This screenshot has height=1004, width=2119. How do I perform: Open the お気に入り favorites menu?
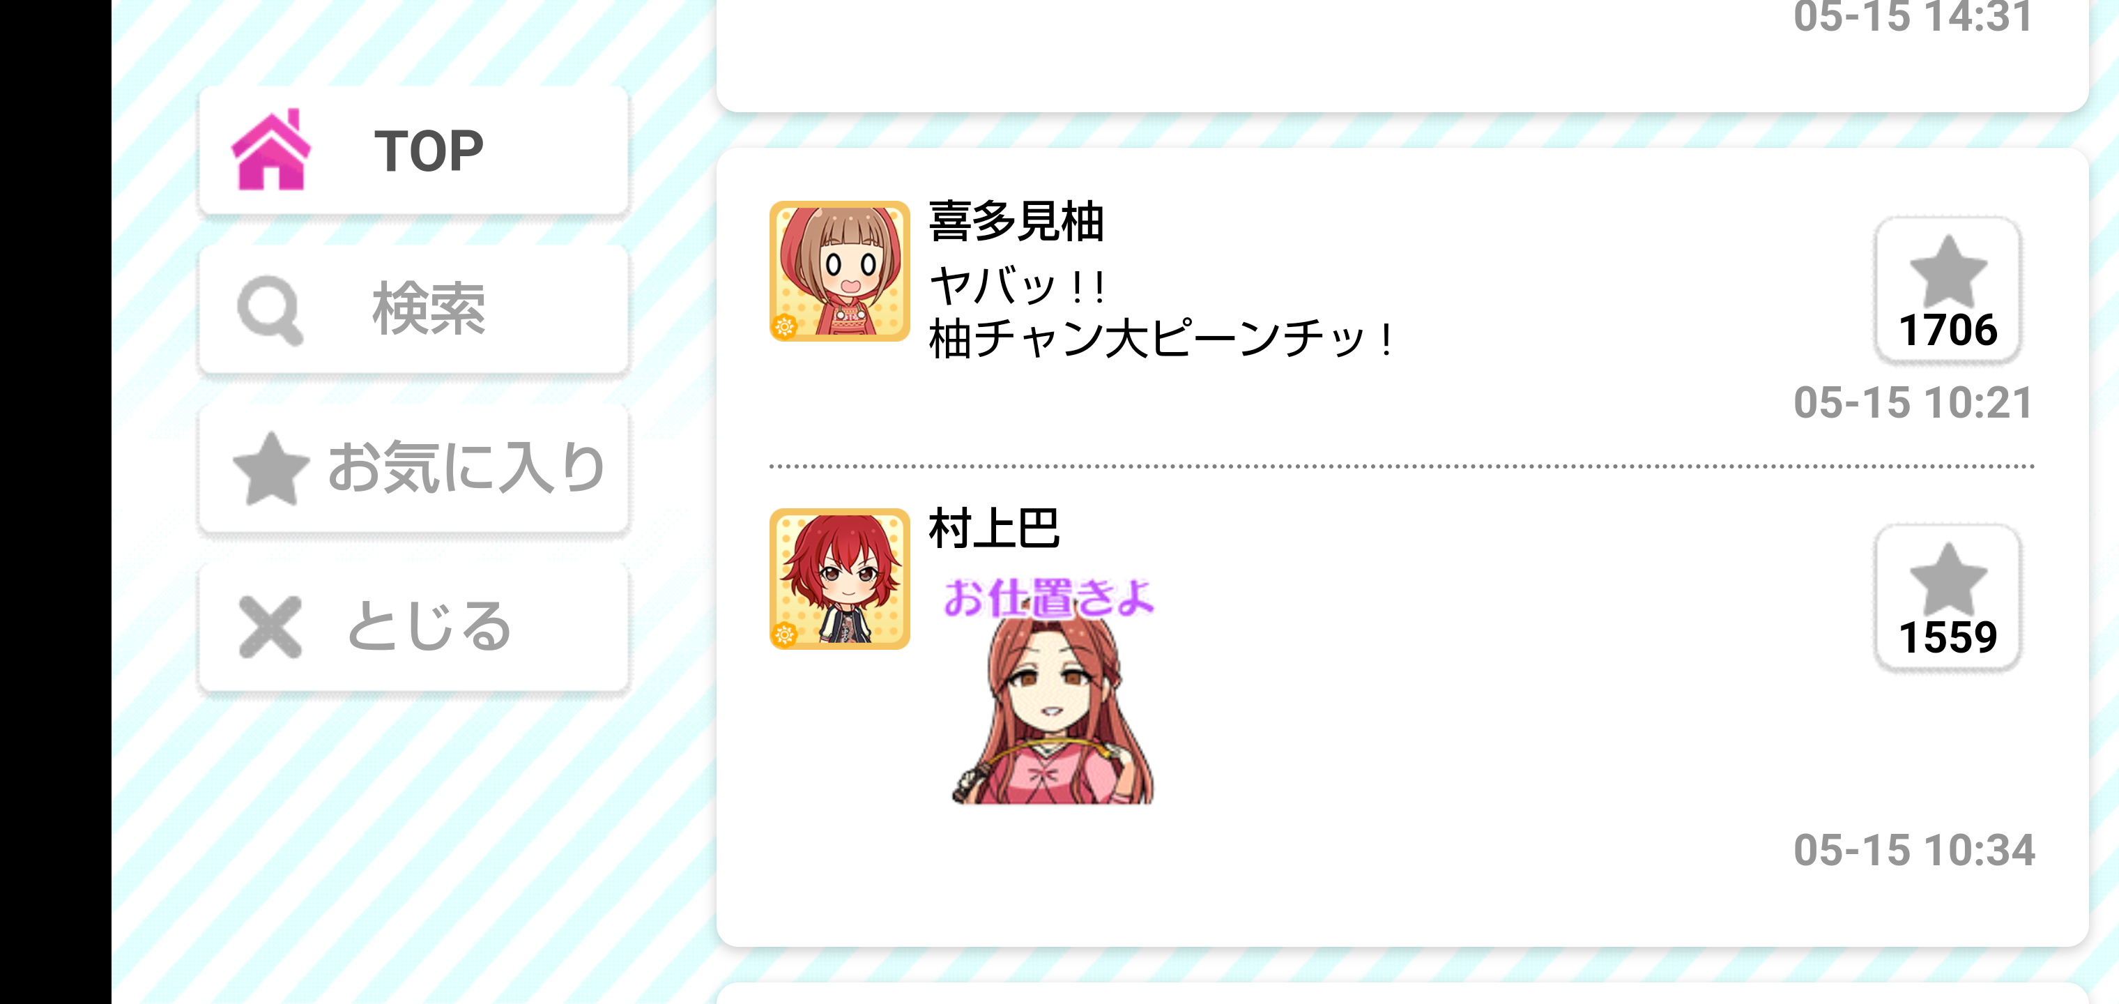[x=414, y=467]
